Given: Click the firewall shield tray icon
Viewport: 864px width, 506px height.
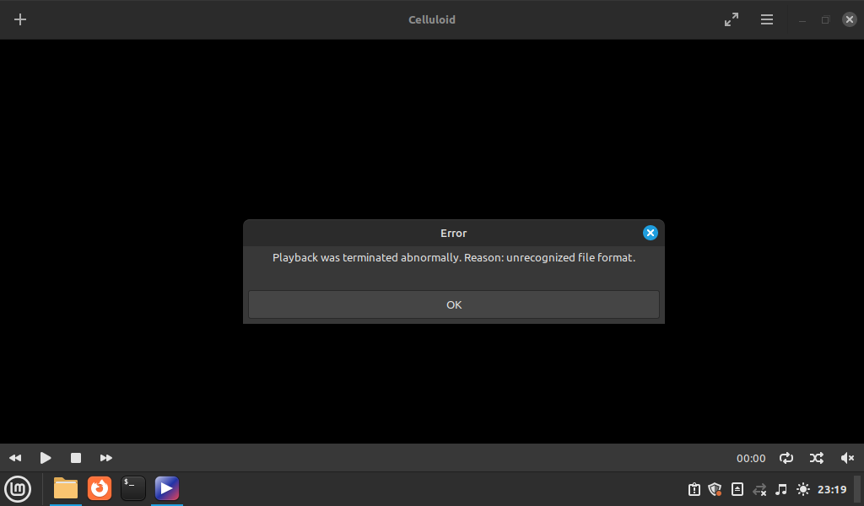Looking at the screenshot, I should (715, 489).
